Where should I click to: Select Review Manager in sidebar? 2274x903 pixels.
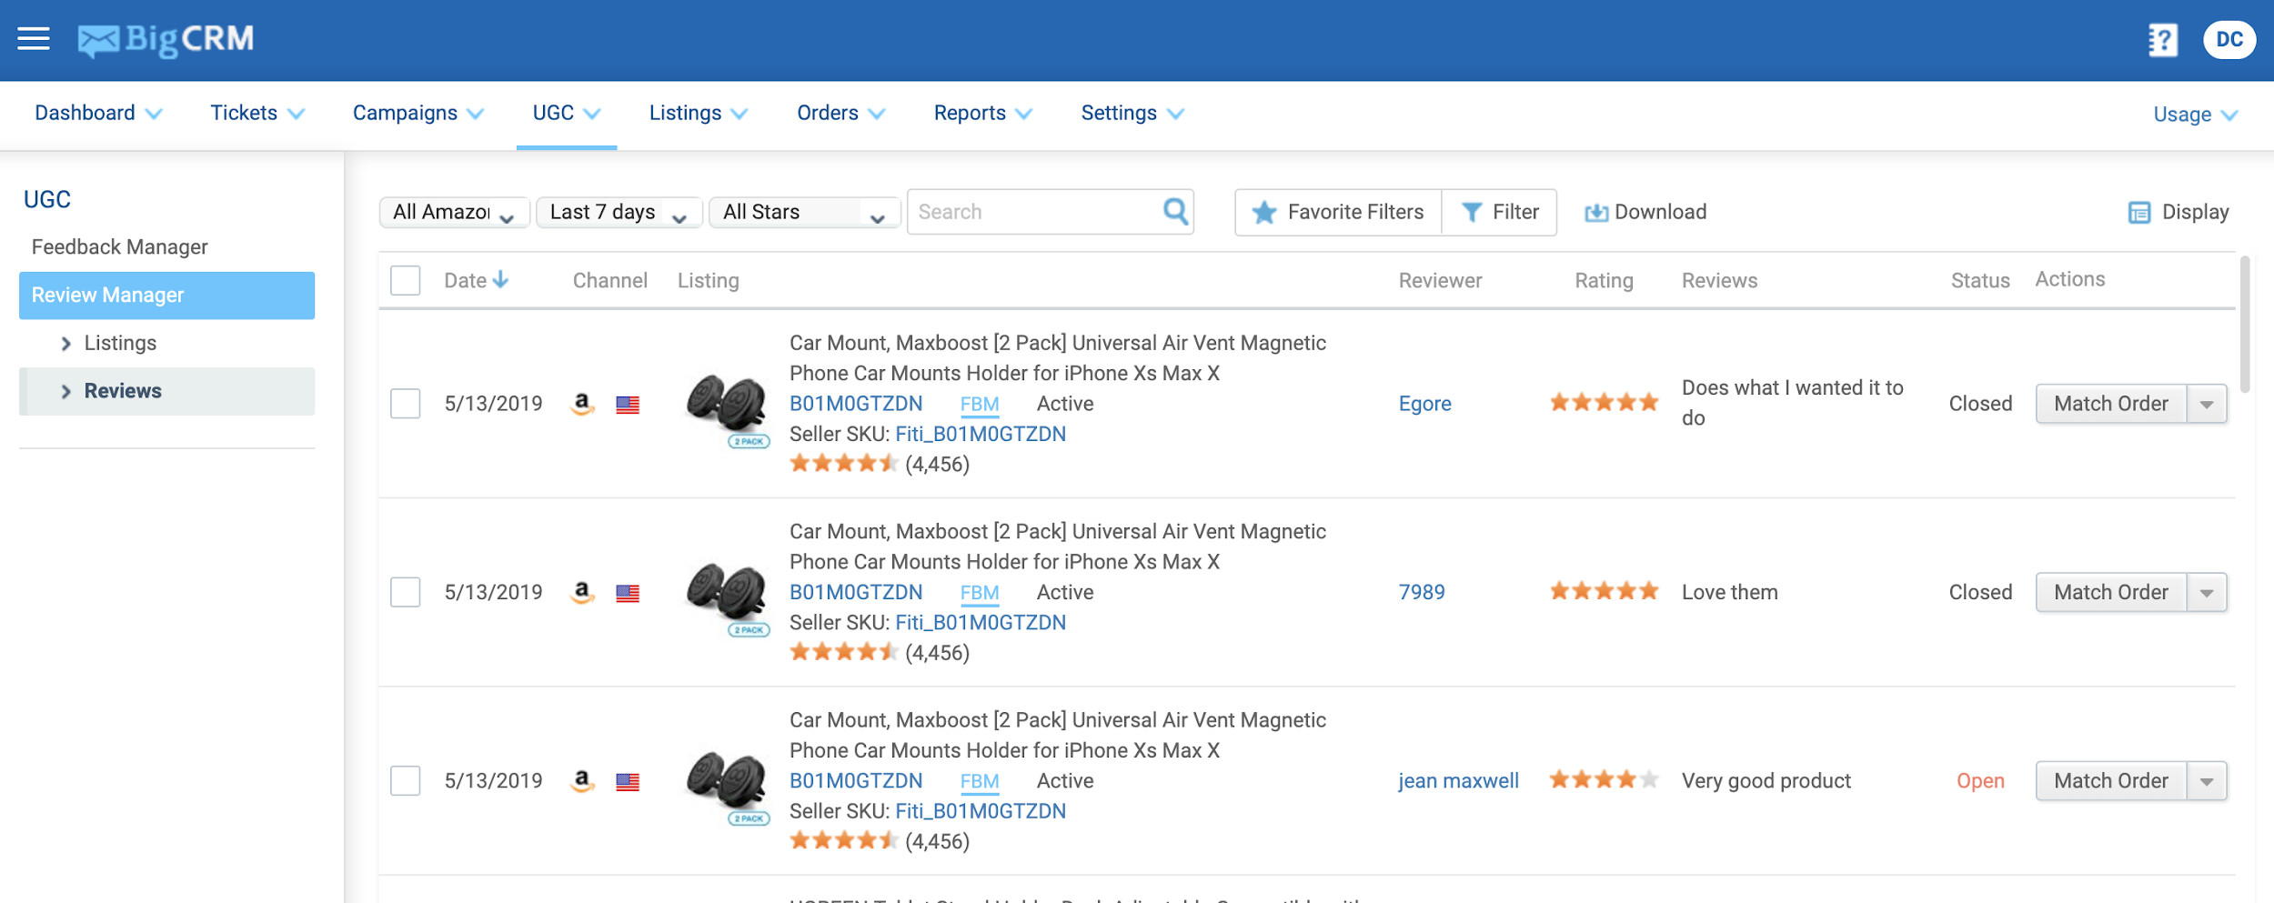166,296
